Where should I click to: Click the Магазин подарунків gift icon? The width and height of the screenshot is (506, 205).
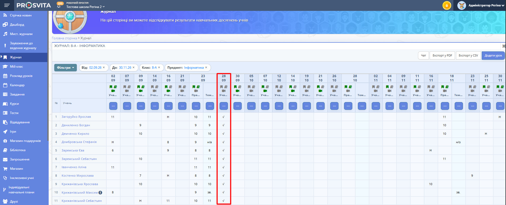click(5, 141)
